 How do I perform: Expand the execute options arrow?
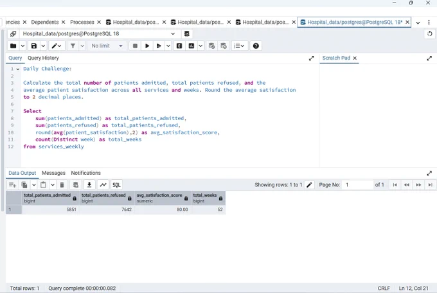[168, 46]
